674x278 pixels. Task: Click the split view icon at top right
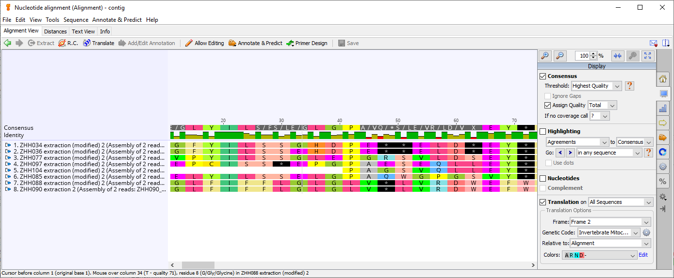pyautogui.click(x=666, y=43)
